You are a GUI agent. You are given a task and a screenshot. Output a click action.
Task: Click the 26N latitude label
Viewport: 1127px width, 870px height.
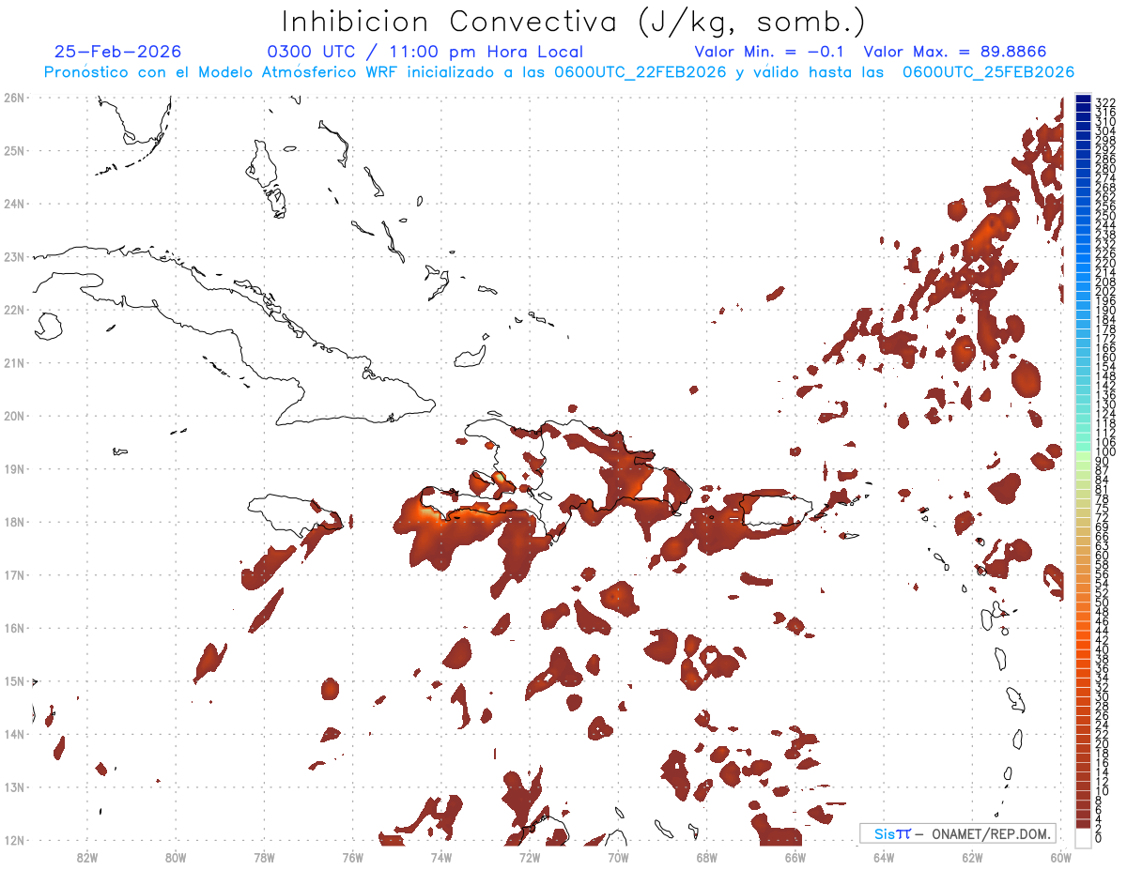pyautogui.click(x=13, y=98)
